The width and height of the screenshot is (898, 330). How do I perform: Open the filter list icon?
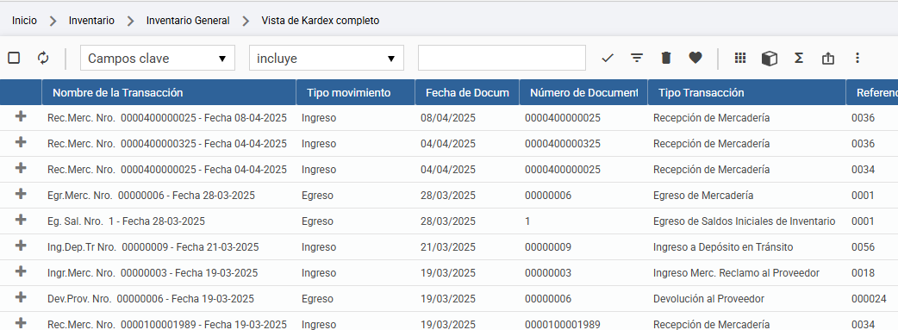click(637, 58)
